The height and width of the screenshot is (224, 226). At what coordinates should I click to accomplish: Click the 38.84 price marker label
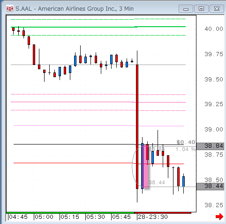tap(210, 146)
